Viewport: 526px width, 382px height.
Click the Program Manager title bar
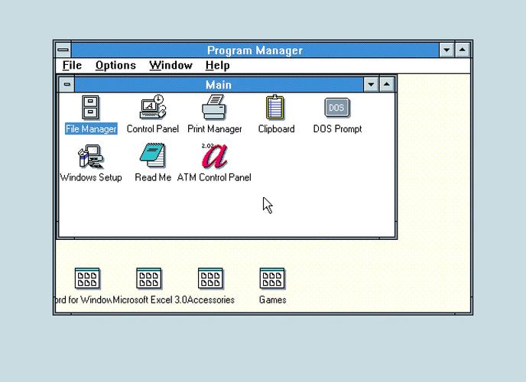click(x=255, y=50)
